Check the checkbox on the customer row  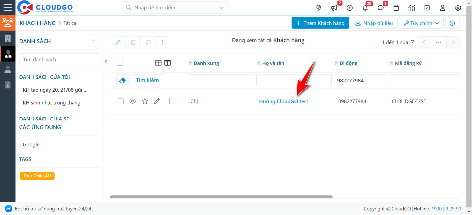(x=121, y=101)
